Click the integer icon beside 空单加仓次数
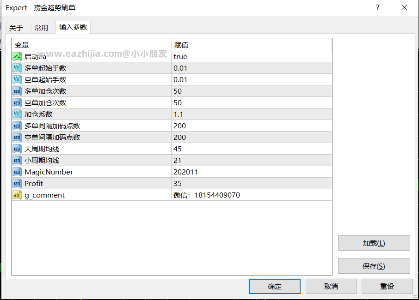The width and height of the screenshot is (419, 300). pos(17,102)
